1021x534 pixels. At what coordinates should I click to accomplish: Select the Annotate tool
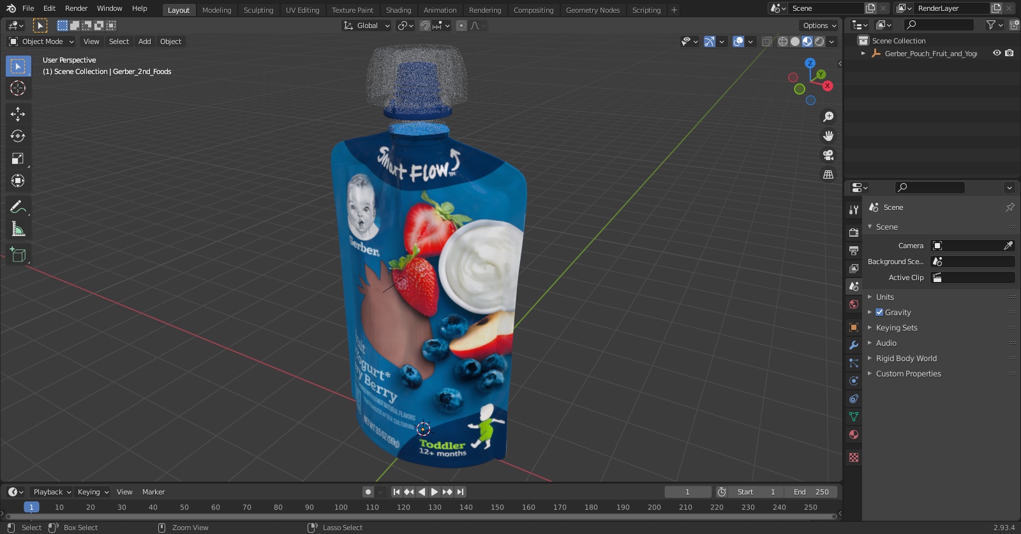click(x=18, y=207)
